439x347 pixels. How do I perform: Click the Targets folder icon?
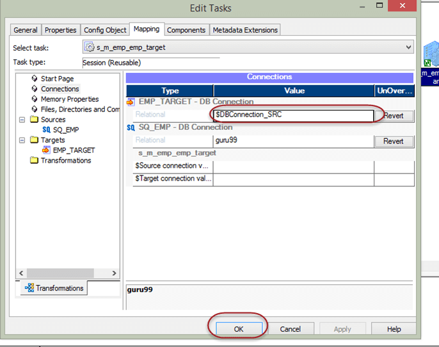35,140
